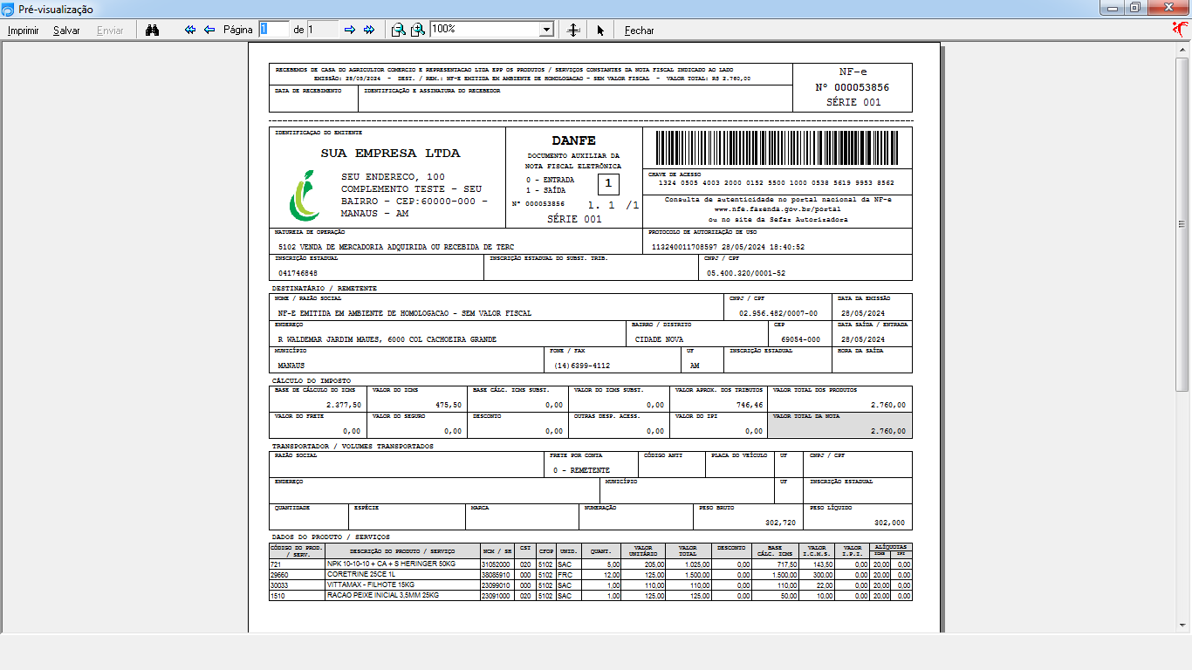
Task: Click the 0 - REMETENTE freight text
Action: click(x=581, y=470)
